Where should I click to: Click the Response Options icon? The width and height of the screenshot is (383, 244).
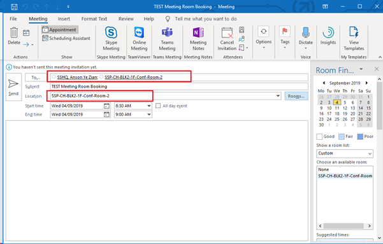[x=242, y=48]
